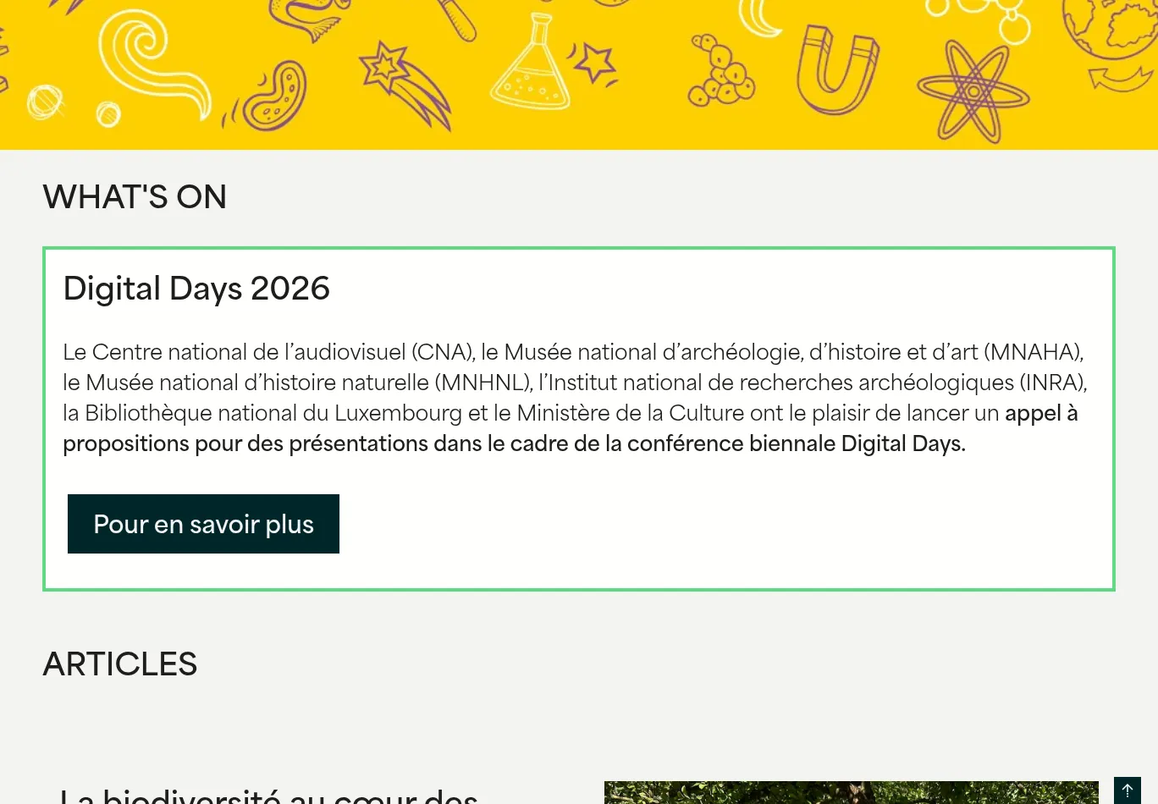Screen dimensions: 1158x804
Task: Click the Digital Days description paragraph
Action: pos(576,383)
